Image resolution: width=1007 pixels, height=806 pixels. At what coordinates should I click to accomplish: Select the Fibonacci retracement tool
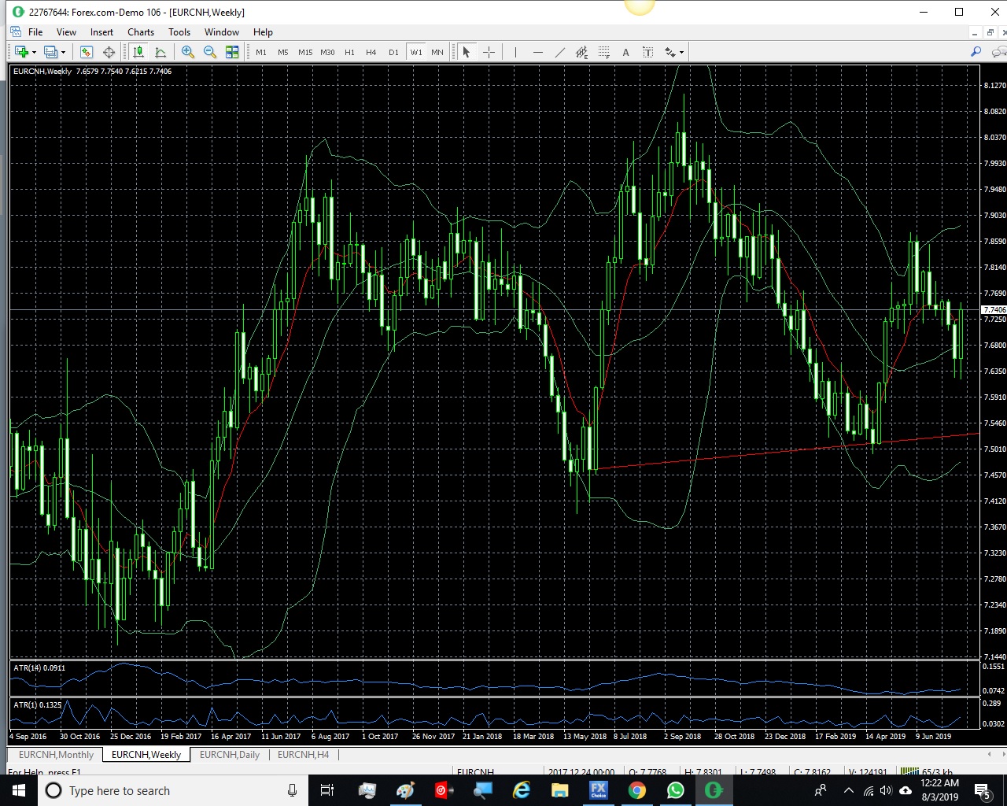tap(604, 52)
